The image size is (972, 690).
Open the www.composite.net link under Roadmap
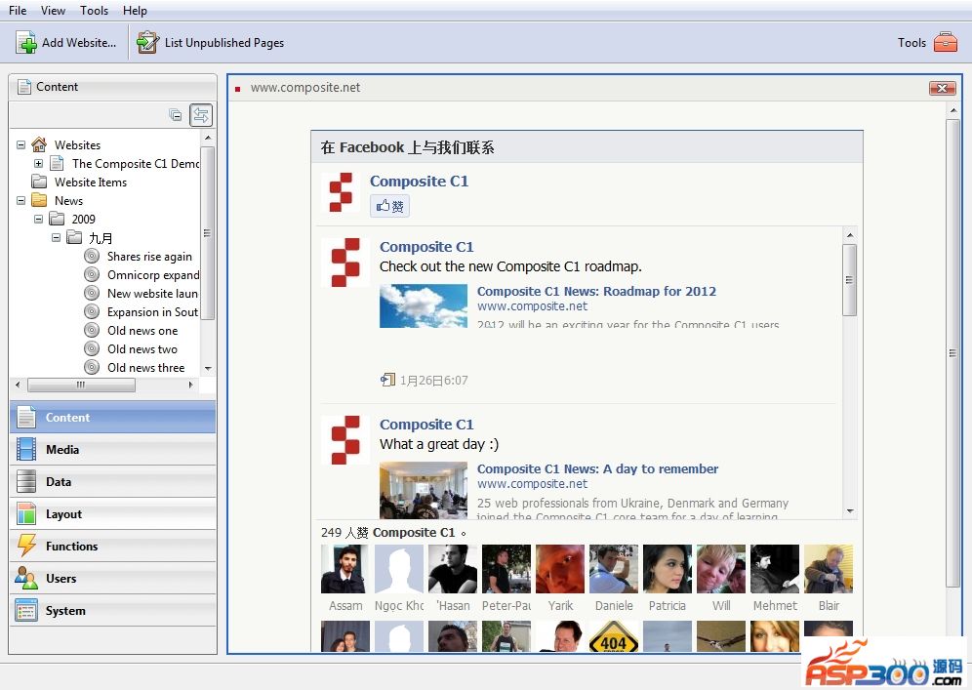[532, 306]
